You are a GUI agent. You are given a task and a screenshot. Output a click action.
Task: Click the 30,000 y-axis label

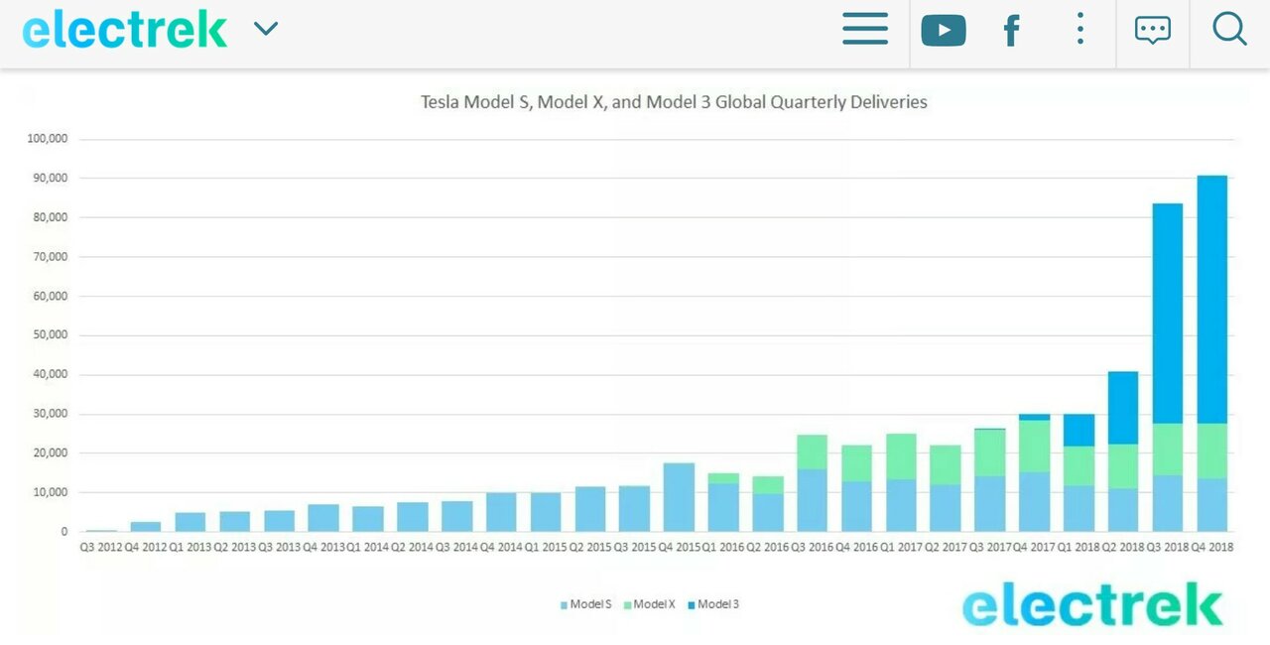pyautogui.click(x=50, y=414)
